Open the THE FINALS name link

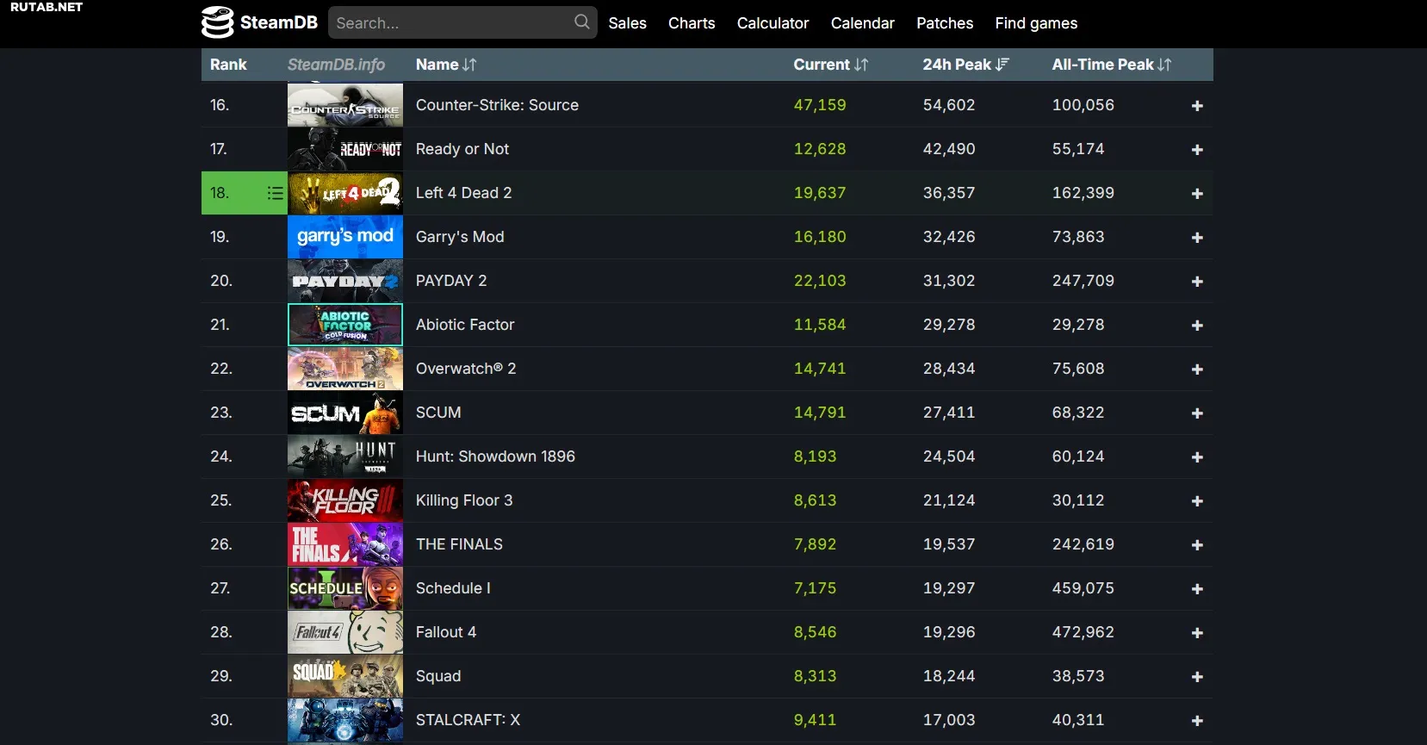[x=459, y=544]
